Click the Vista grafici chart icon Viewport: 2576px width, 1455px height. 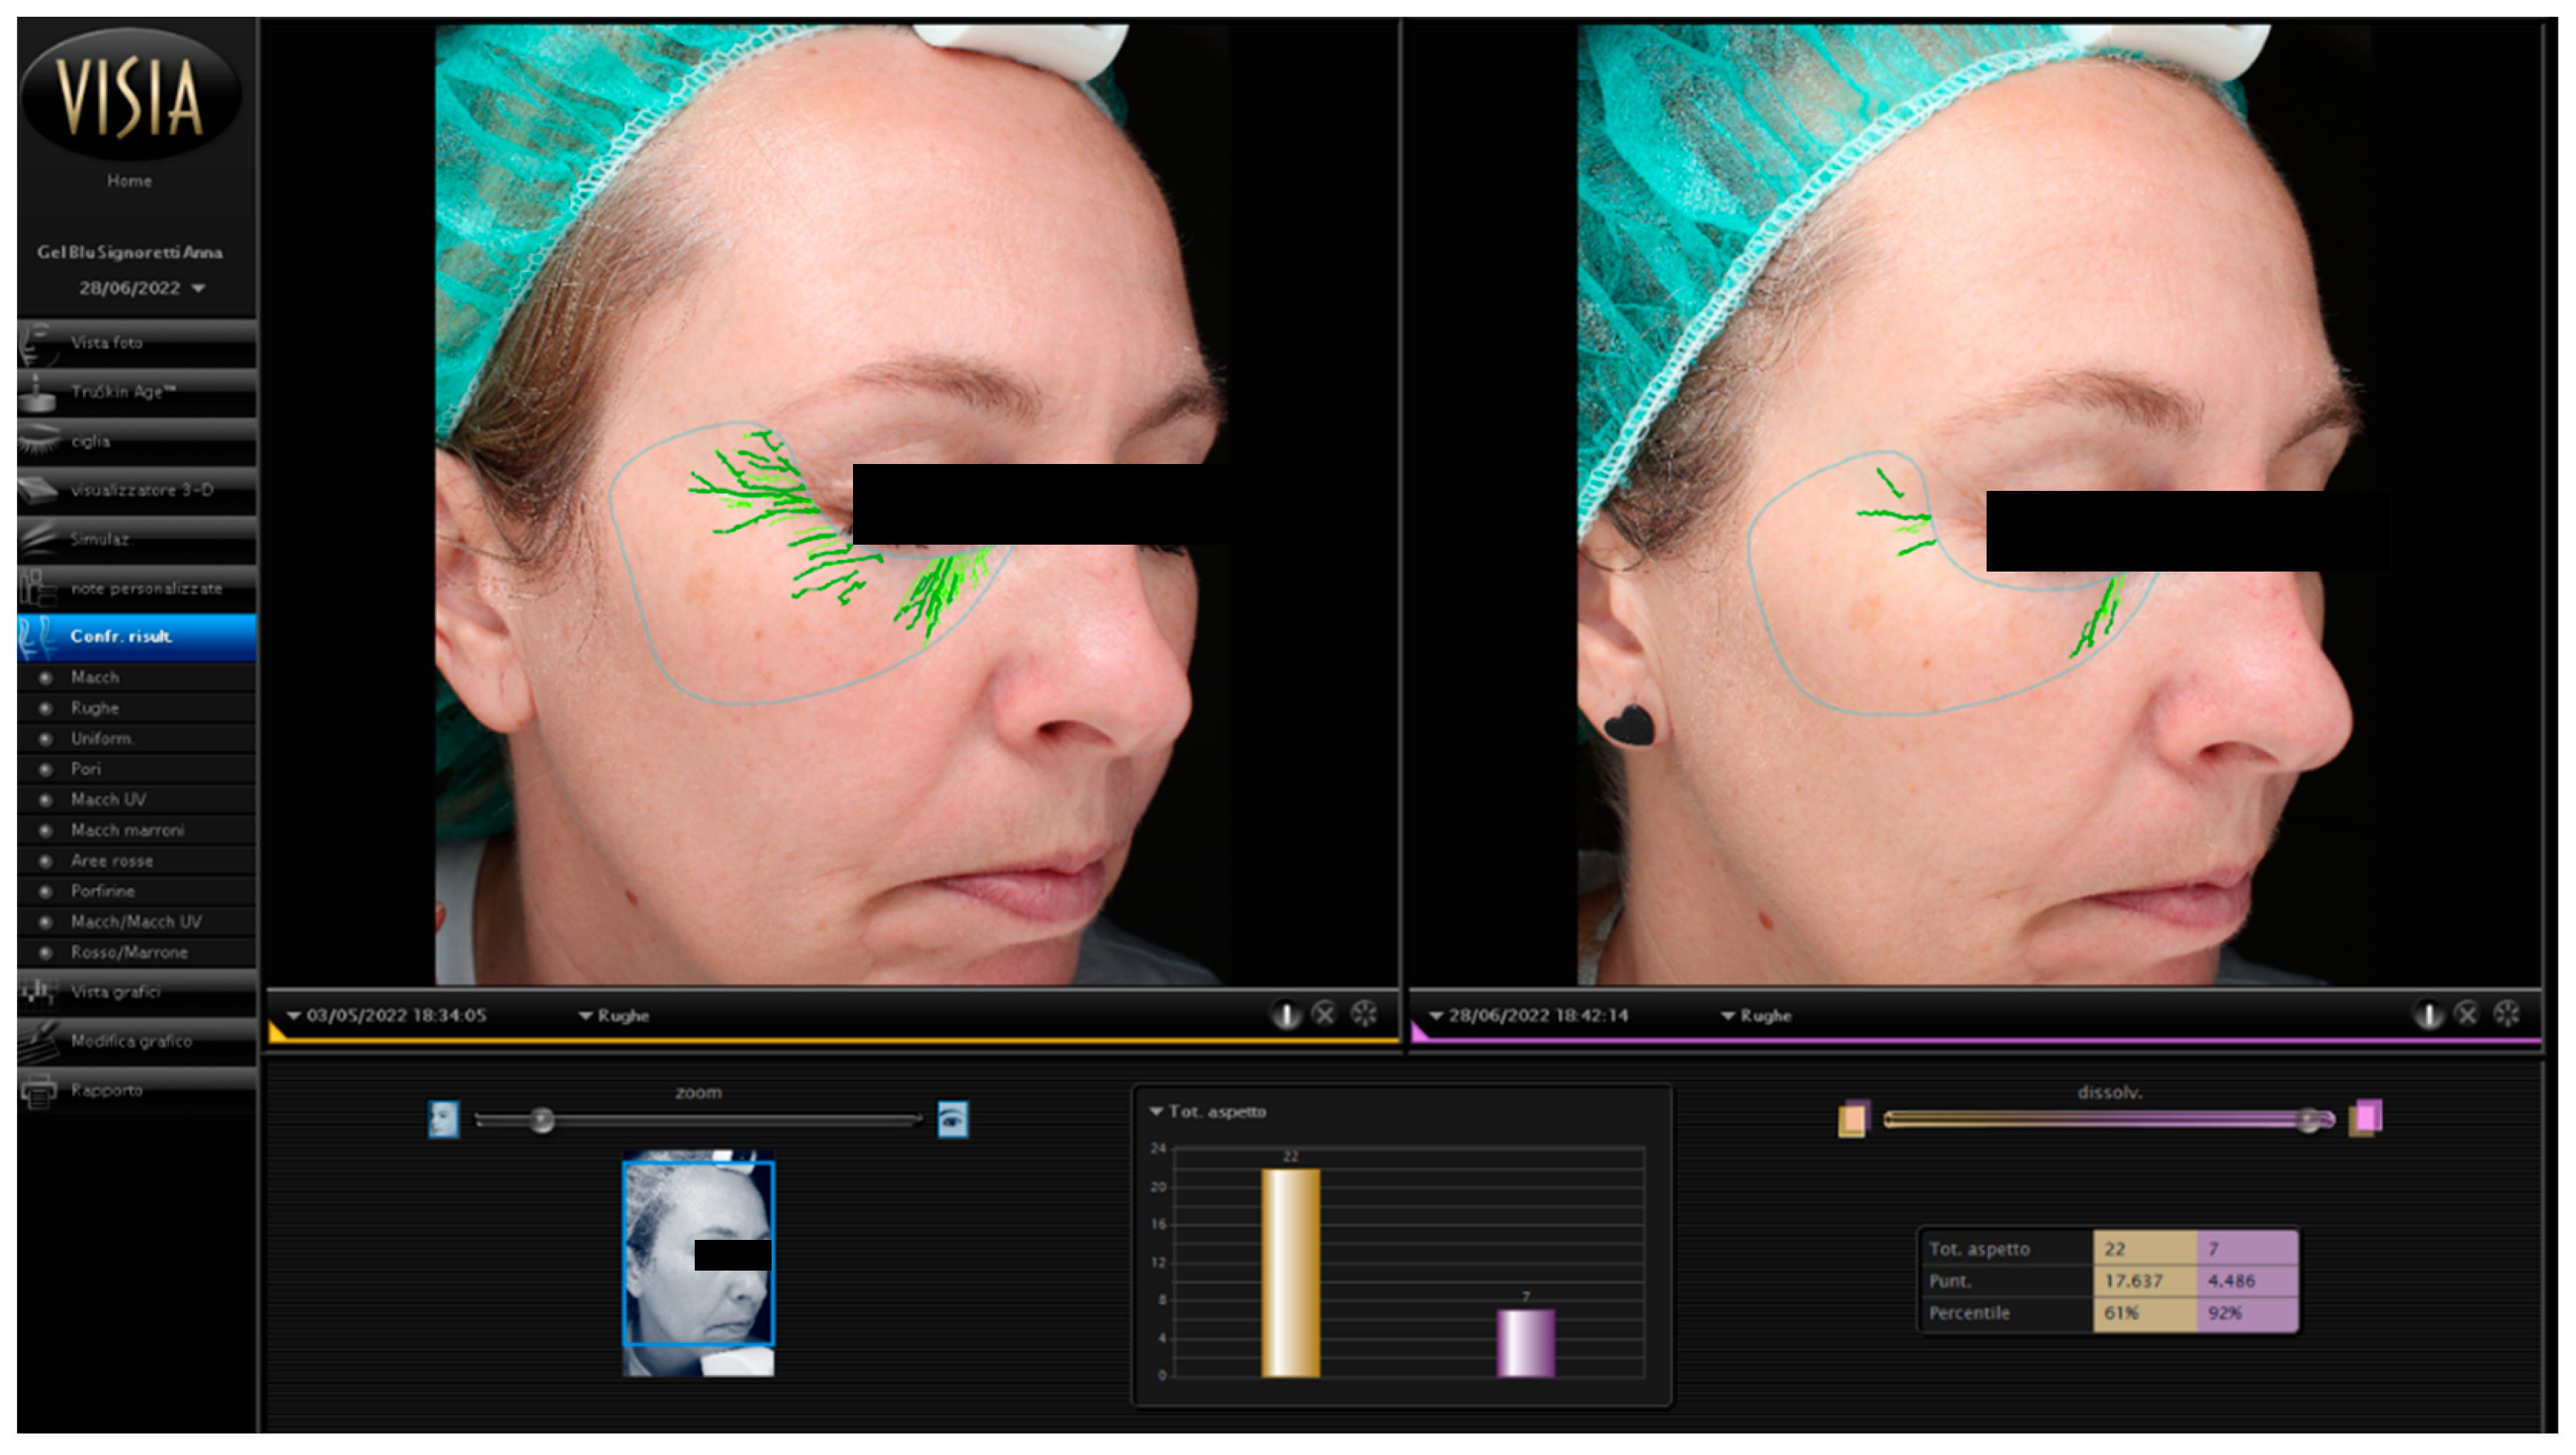click(x=38, y=993)
